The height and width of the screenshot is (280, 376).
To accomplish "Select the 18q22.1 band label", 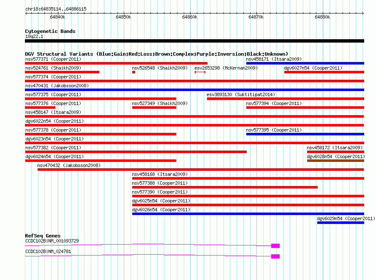I will click(34, 36).
